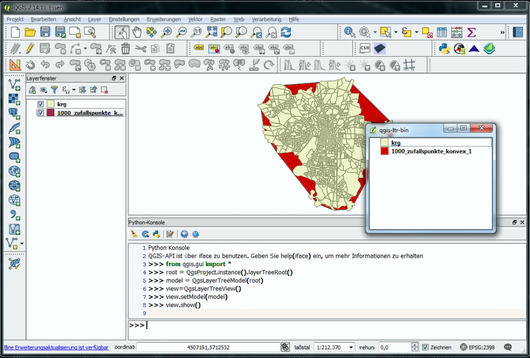
Task: Open Python console help icon
Action: tap(195, 234)
